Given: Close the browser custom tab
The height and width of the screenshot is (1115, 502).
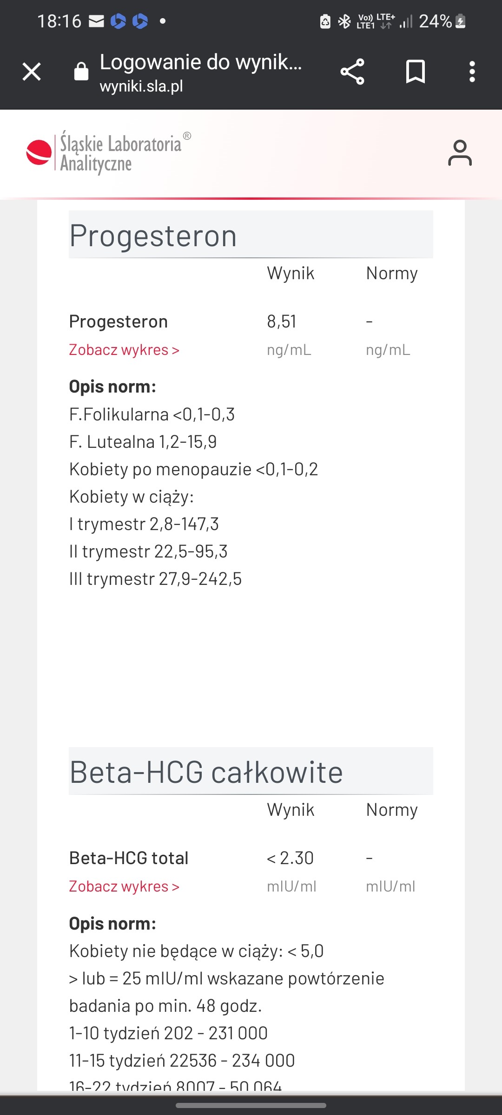Looking at the screenshot, I should pyautogui.click(x=32, y=72).
